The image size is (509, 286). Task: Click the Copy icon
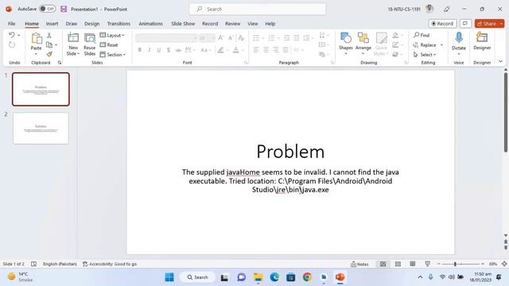49,44
